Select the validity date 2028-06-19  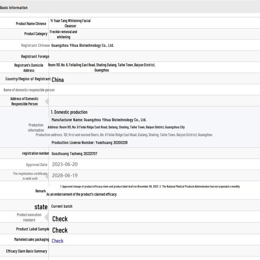pos(65,175)
